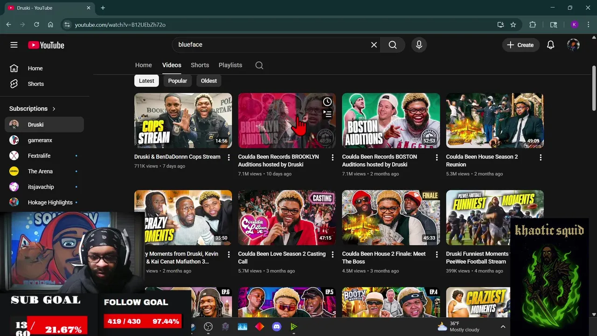The image size is (597, 336).
Task: Open the notifications bell
Action: coord(551,45)
